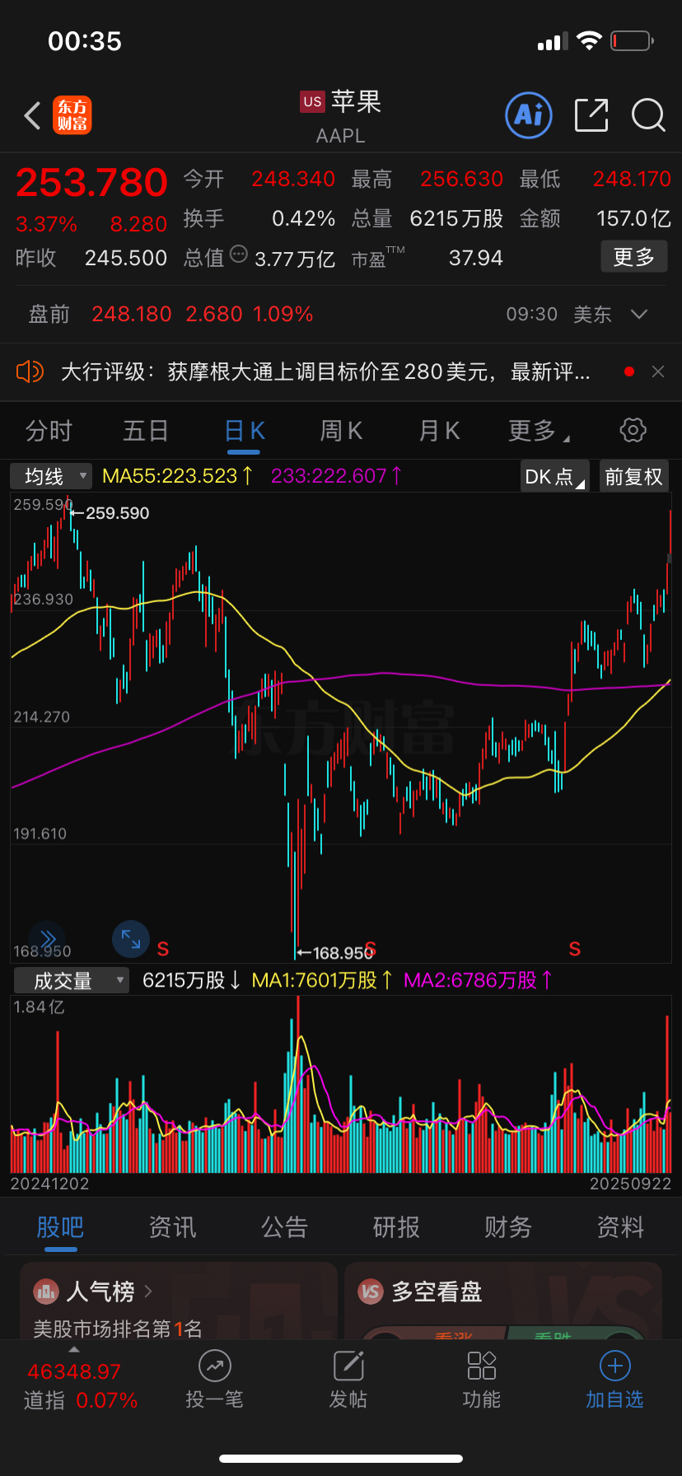Screen dimensions: 682x1476
Task: Open the 财务 tab
Action: click(508, 1227)
